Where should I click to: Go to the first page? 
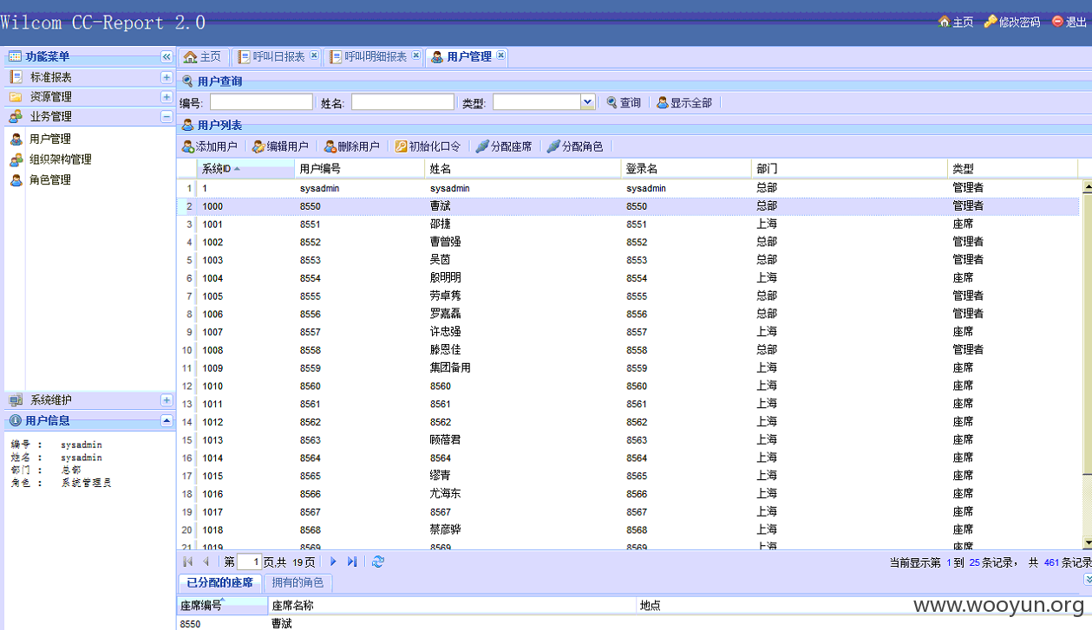point(187,562)
